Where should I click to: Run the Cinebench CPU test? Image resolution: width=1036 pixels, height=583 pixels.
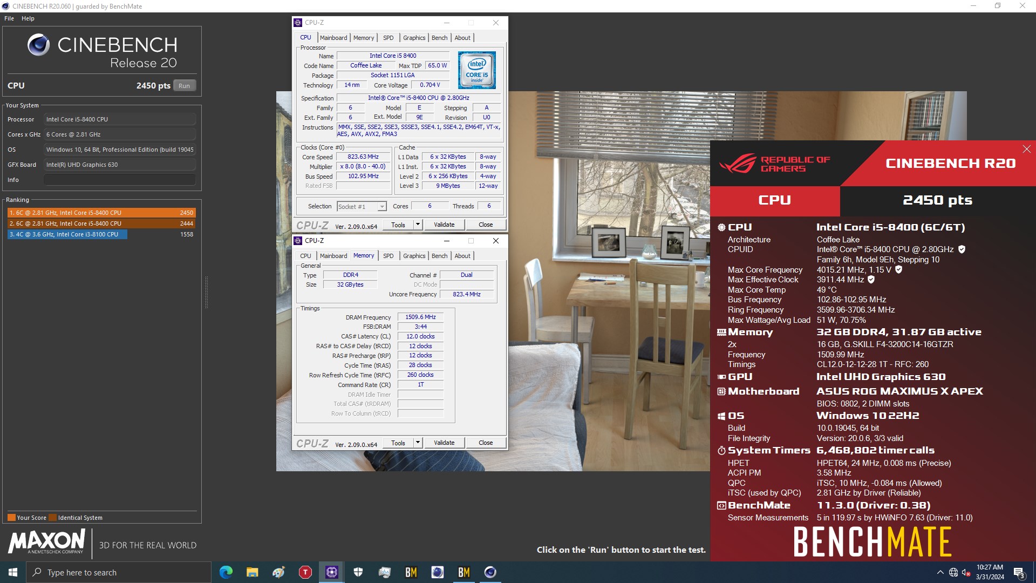(185, 86)
